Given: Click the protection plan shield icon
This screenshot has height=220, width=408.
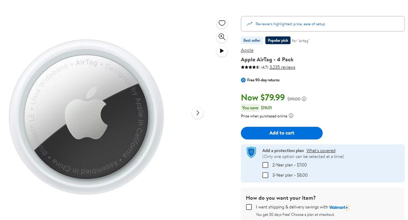Looking at the screenshot, I should coord(251,152).
